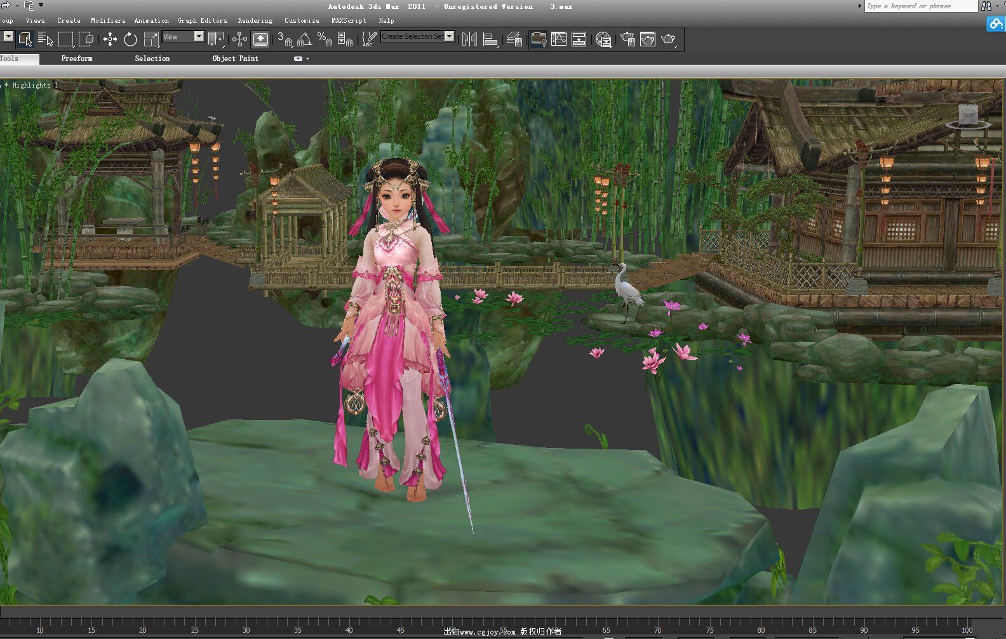
Task: Open the Graph Editors menu
Action: [202, 20]
